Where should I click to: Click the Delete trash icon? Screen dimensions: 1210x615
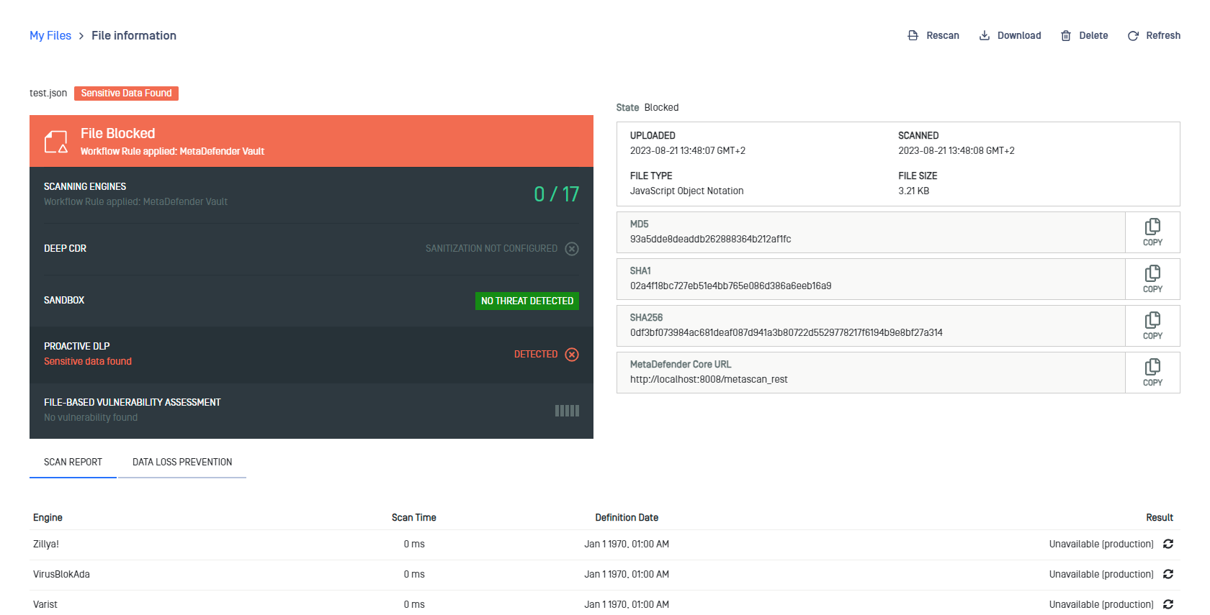(x=1066, y=35)
